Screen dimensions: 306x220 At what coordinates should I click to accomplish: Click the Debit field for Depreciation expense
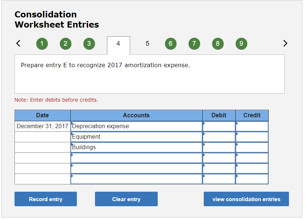coord(219,126)
